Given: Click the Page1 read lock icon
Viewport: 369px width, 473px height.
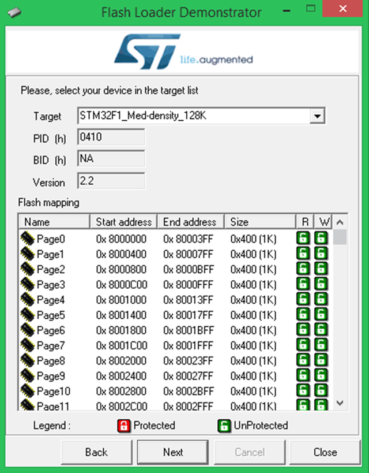Looking at the screenshot, I should (x=303, y=253).
